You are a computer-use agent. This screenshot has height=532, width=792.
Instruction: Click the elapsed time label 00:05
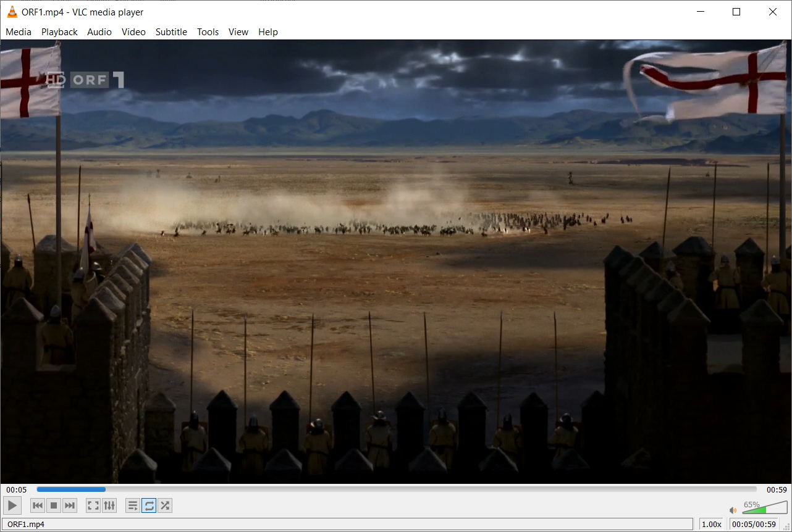[x=17, y=489]
